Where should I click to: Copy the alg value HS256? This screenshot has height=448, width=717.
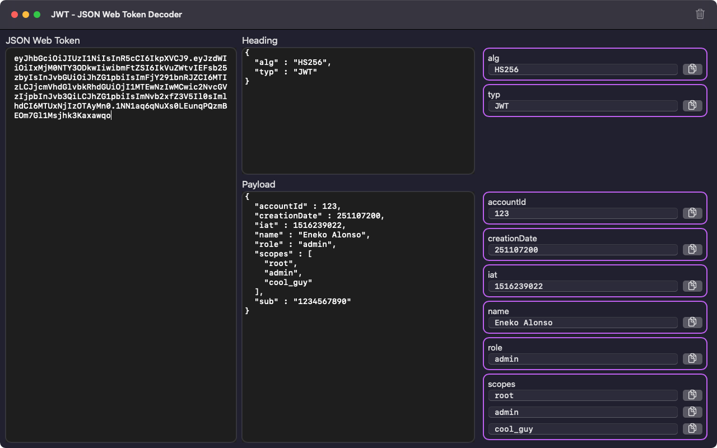[x=692, y=68]
